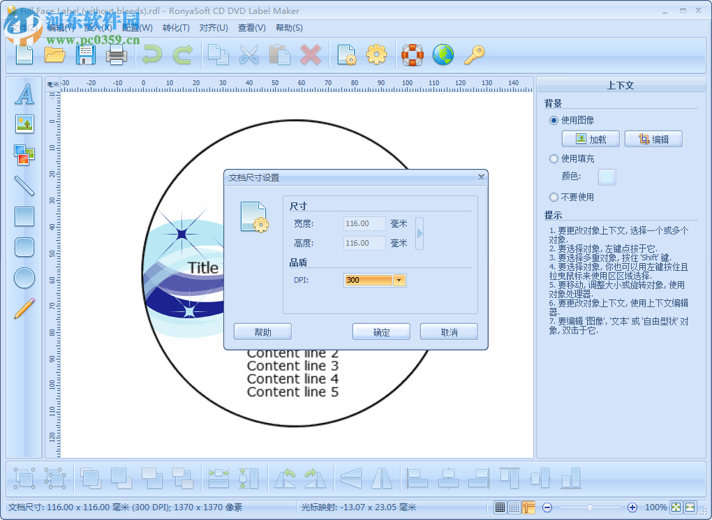Click the background color swatch
This screenshot has height=520, width=712.
[x=607, y=177]
